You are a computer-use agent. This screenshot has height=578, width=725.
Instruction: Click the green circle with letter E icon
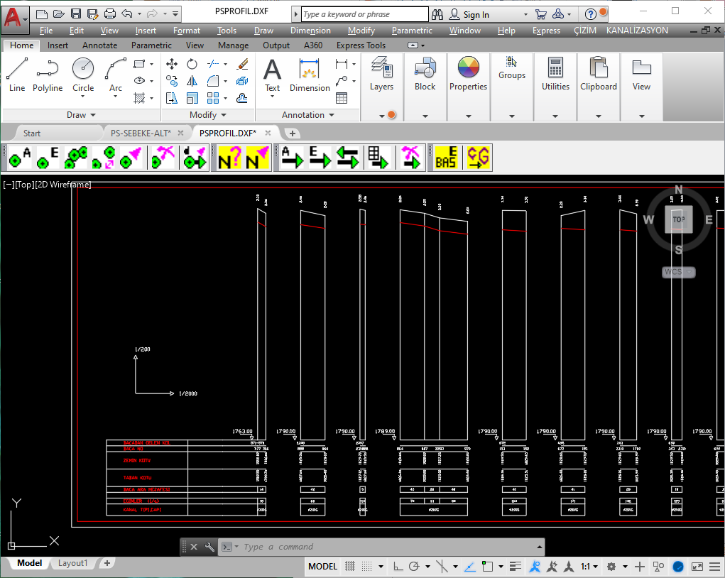tap(48, 158)
